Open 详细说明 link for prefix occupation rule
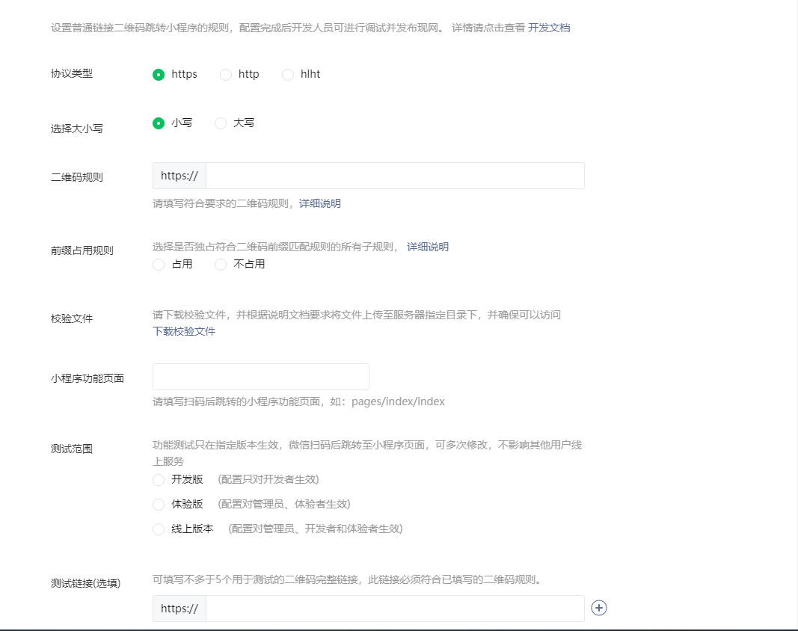798x631 pixels. (x=428, y=247)
